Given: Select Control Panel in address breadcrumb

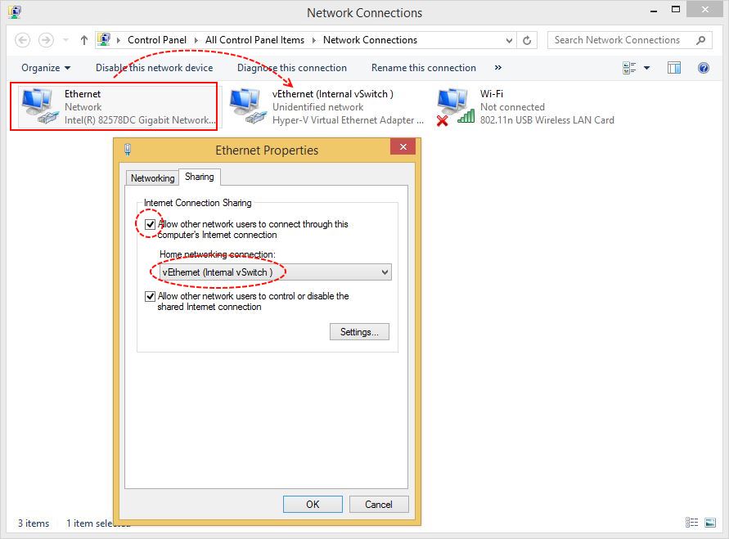Looking at the screenshot, I should tap(157, 40).
